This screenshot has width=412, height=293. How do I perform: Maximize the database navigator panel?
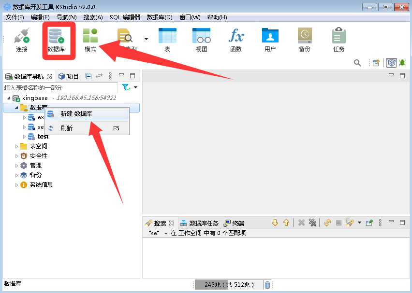coord(132,76)
